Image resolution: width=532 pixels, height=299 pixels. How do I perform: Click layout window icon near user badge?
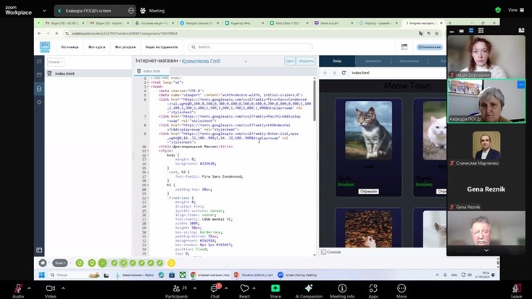coord(404,47)
